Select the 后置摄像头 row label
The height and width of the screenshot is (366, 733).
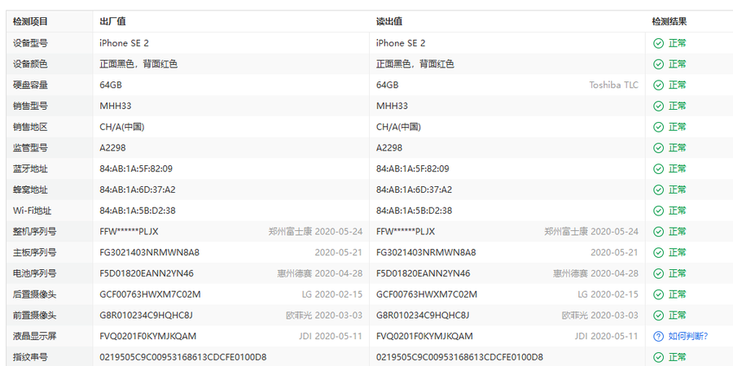pos(34,294)
